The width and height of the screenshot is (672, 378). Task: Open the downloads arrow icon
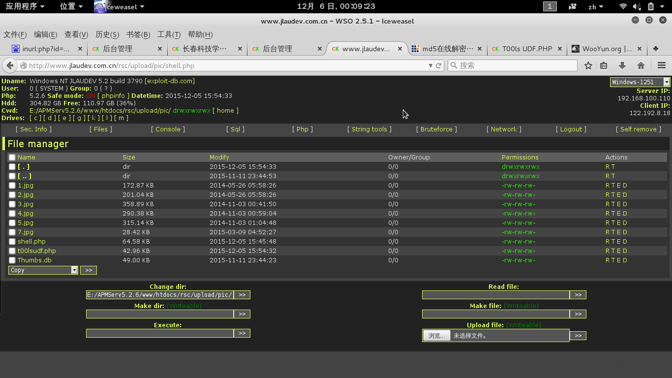pos(622,65)
